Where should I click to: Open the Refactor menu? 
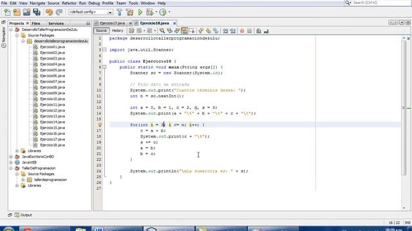pyautogui.click(x=69, y=3)
